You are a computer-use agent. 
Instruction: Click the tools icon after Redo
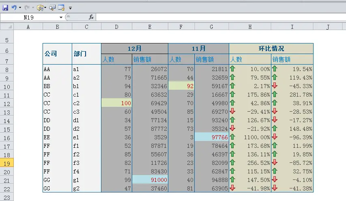click(40, 7)
